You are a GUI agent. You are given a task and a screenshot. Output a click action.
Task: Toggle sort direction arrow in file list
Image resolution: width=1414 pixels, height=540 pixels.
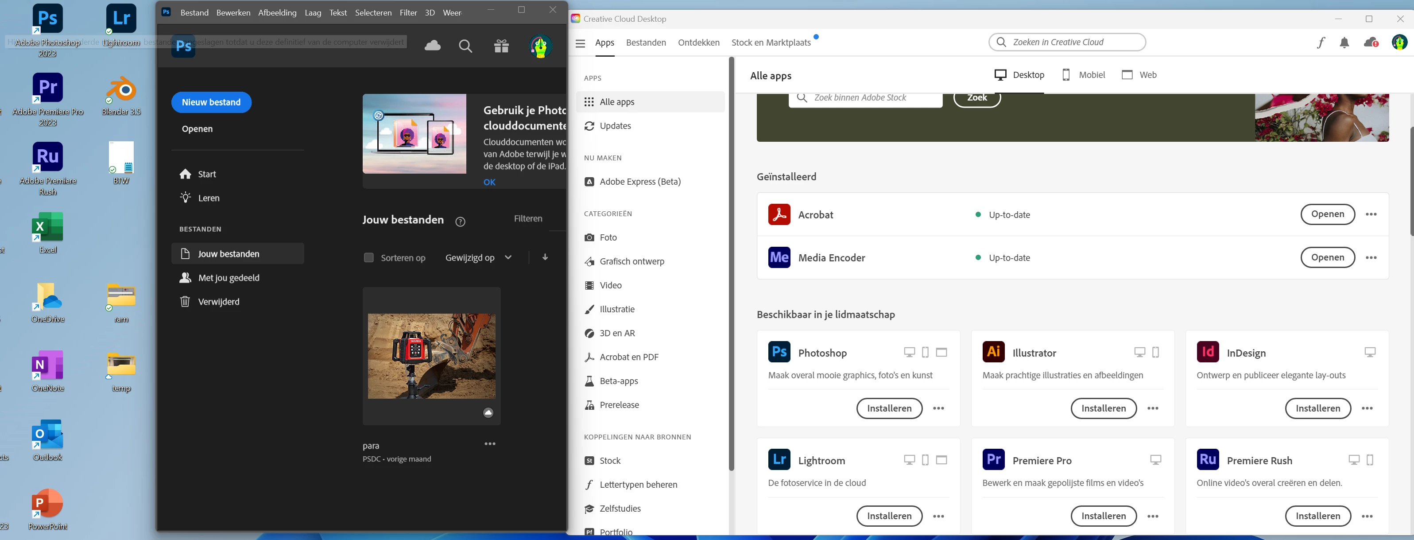pos(545,257)
